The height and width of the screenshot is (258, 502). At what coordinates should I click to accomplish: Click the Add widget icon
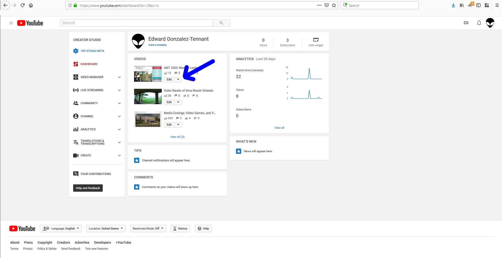(316, 40)
